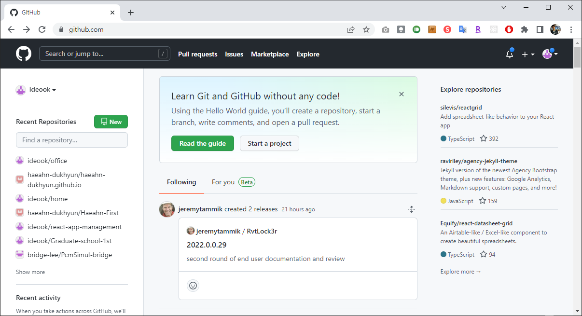Dismiss the Learn Git banner

coord(402,94)
